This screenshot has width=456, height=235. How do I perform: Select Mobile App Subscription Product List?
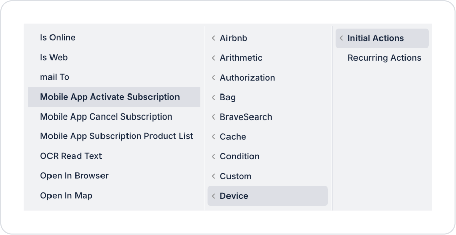[x=116, y=136]
